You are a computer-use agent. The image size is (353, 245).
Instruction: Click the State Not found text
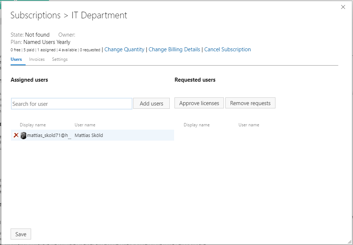click(30, 35)
